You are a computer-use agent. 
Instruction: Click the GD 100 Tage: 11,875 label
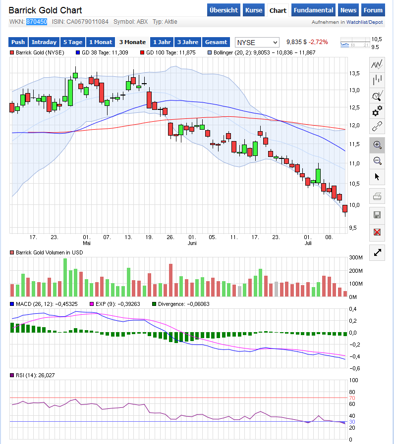click(171, 52)
